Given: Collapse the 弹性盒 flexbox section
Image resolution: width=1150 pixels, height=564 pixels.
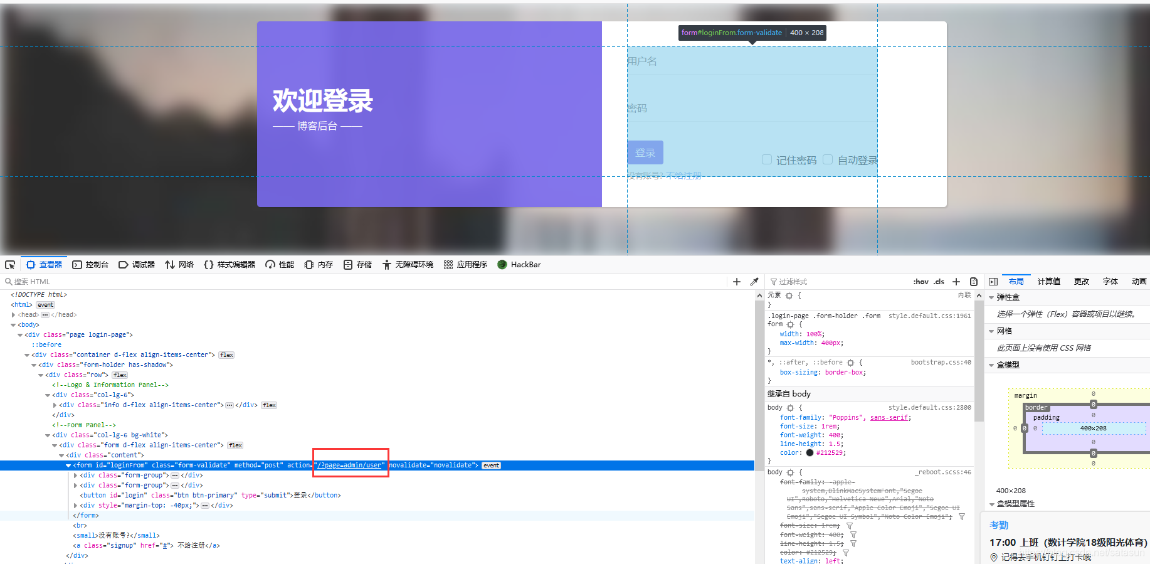Looking at the screenshot, I should tap(991, 297).
